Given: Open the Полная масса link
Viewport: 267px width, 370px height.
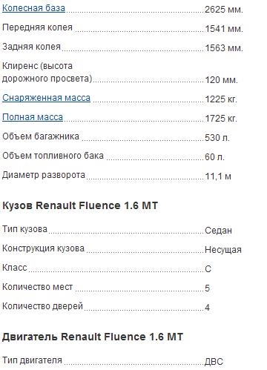Looking at the screenshot, I should coord(33,117).
